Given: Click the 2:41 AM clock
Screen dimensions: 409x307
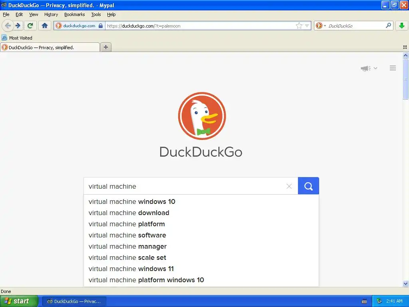Looking at the screenshot, I should click(394, 301).
